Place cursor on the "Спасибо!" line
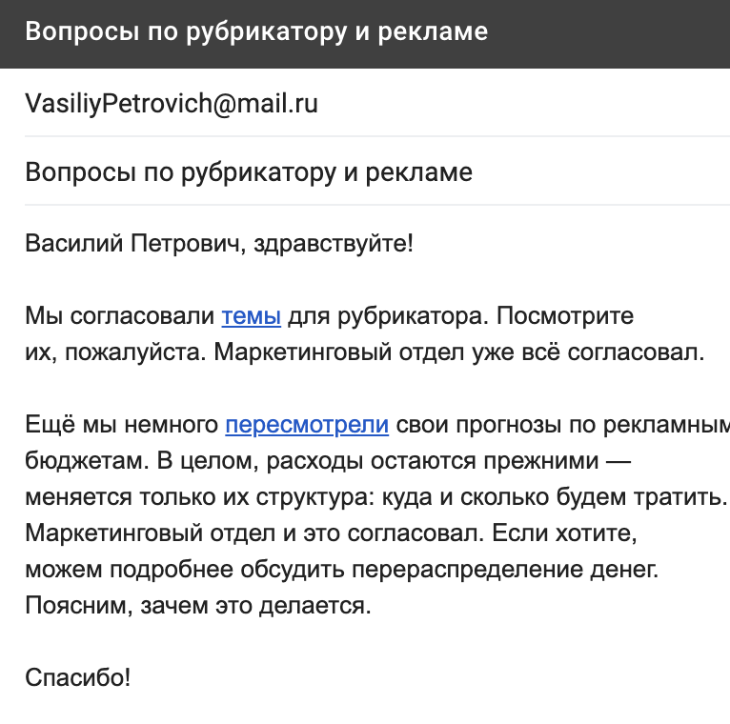This screenshot has height=724, width=730. (x=78, y=677)
